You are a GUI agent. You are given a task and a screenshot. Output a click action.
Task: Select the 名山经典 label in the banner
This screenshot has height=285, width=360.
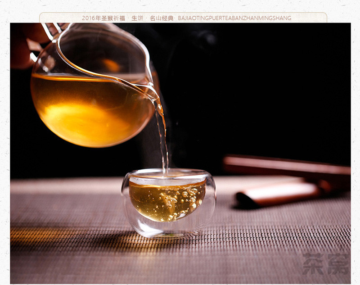161,18
